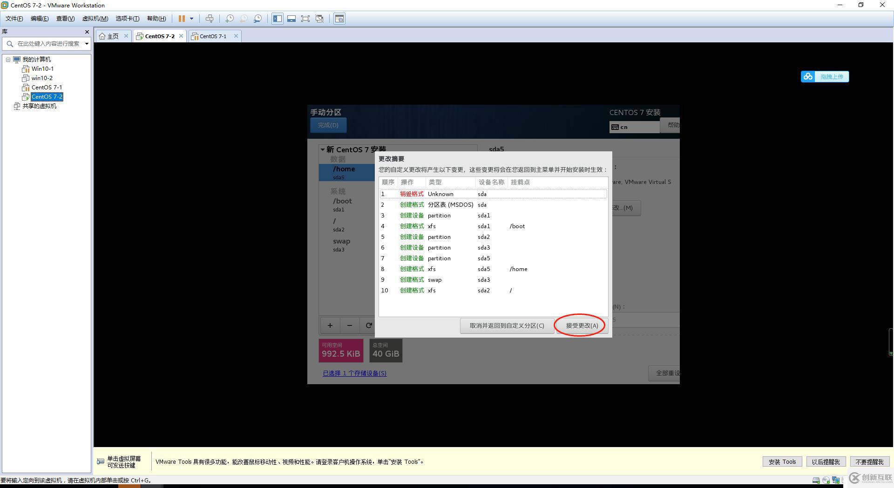Screen dimensions: 894x488
Task: Select the swap sda3 partition entry
Action: tap(347, 245)
